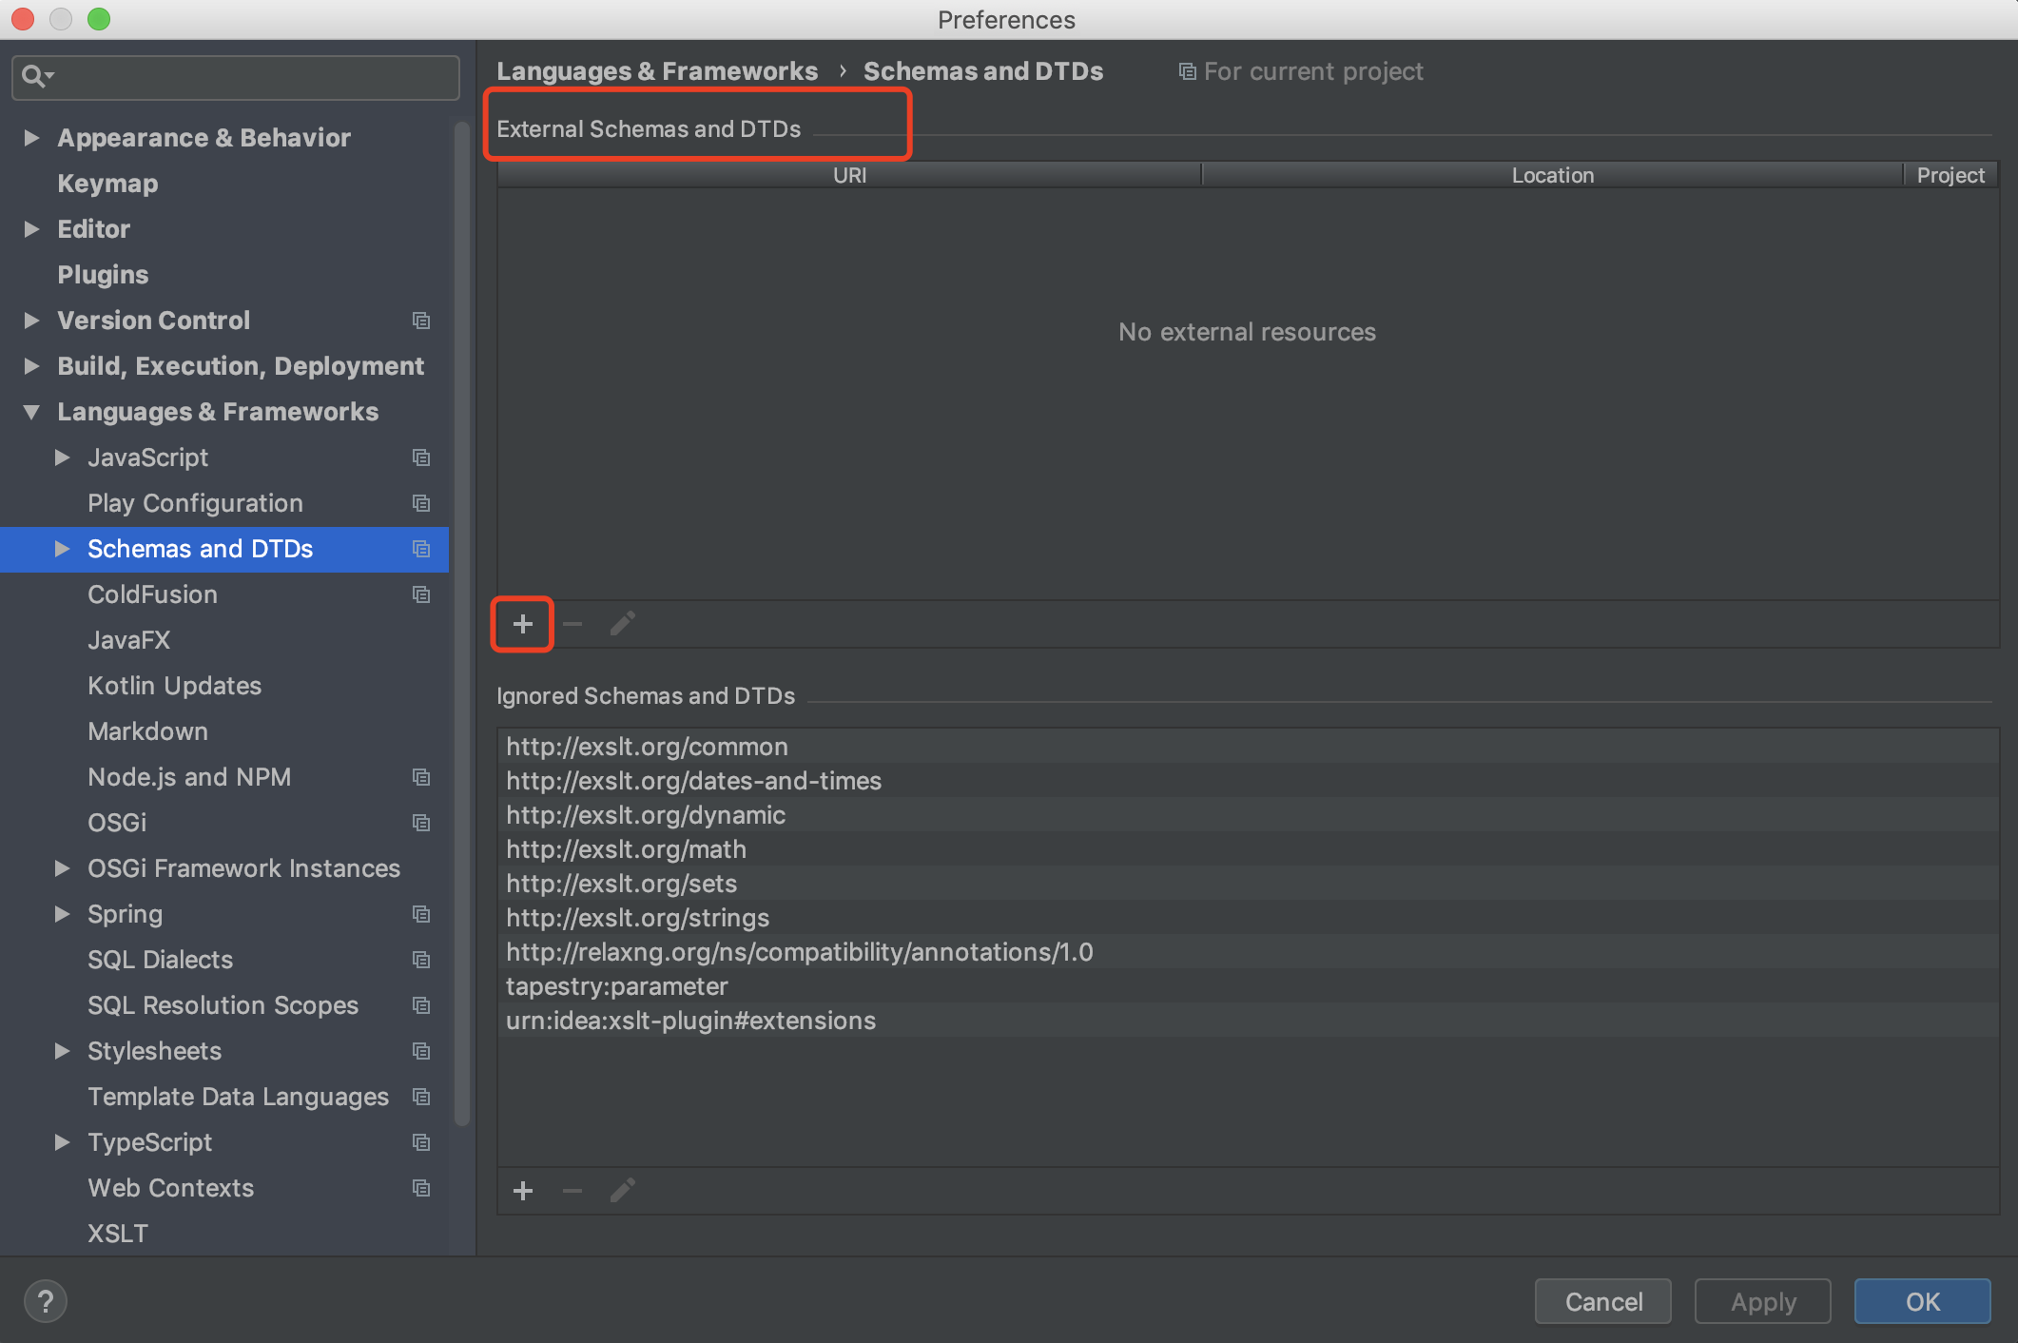Click Languages & Frameworks breadcrumb
The width and height of the screenshot is (2018, 1343).
(x=656, y=71)
